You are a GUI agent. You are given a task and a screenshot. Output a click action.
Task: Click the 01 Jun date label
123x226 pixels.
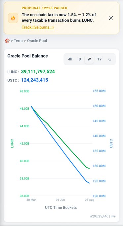coord(61,200)
